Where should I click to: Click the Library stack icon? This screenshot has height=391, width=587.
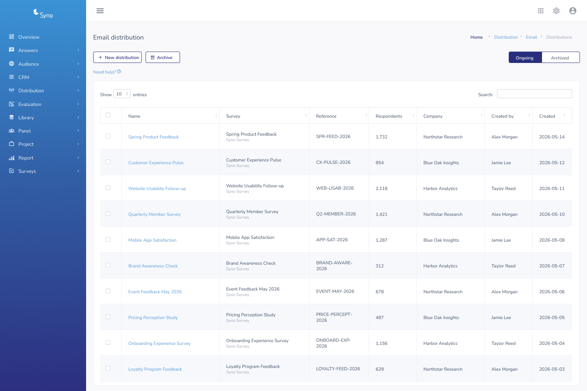point(11,117)
